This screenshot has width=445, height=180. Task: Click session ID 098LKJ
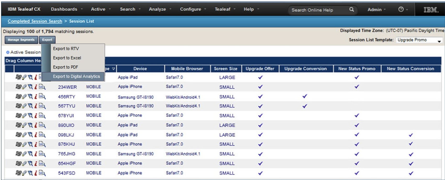click(66, 135)
